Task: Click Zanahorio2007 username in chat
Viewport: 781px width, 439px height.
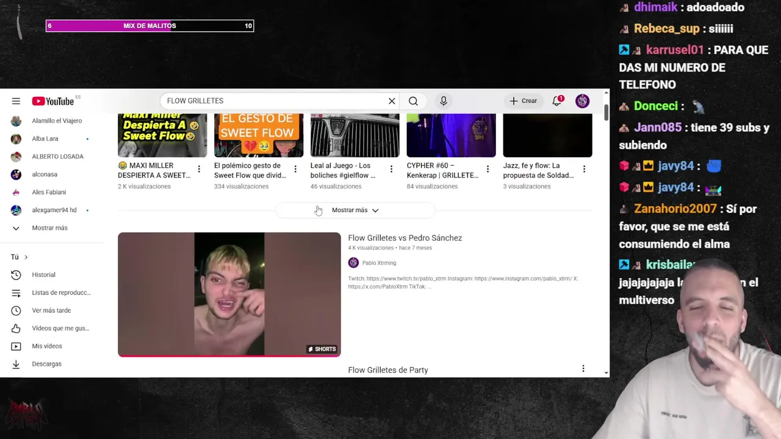Action: click(675, 209)
